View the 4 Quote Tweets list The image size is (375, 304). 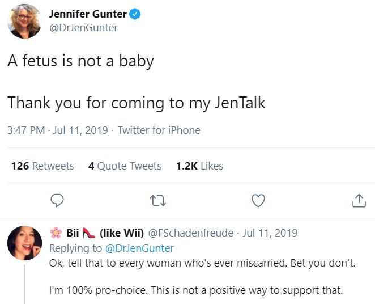tap(125, 166)
